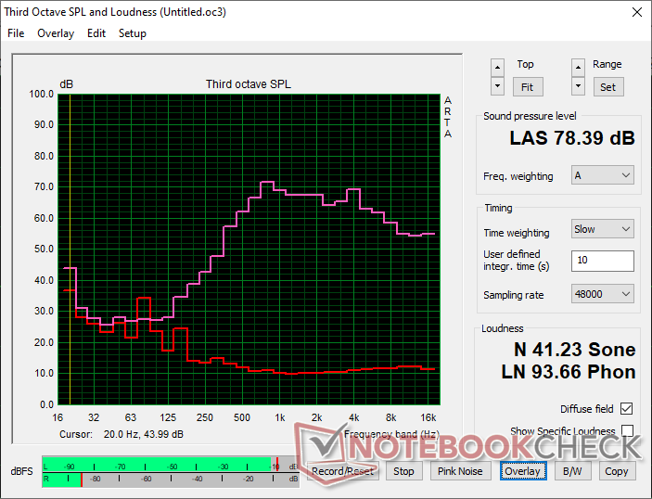Open the Overlay menu in menu bar
Viewport: 652px width, 499px height.
coord(56,33)
